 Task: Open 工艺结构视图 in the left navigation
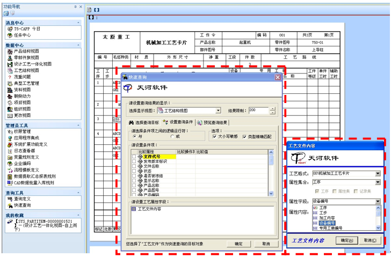(23, 70)
